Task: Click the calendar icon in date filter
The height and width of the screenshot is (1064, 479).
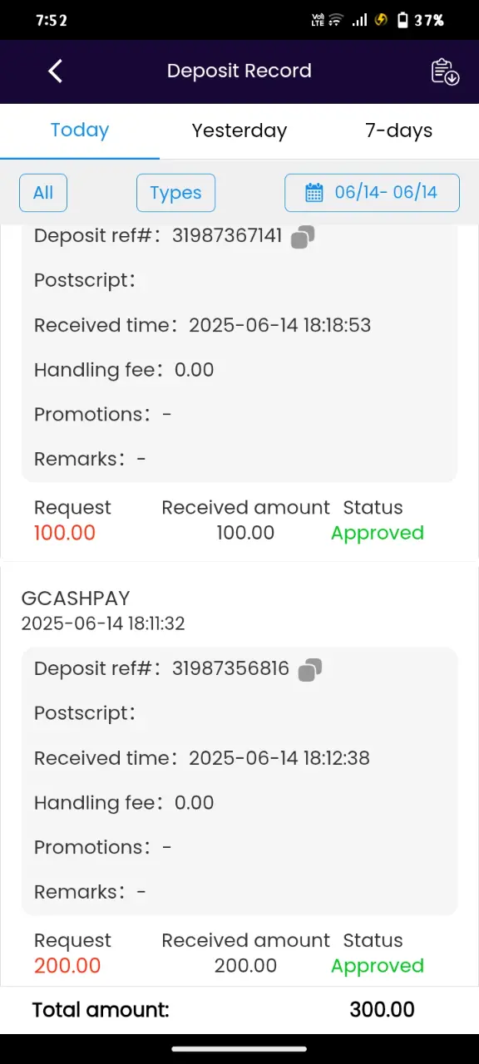Action: click(x=314, y=193)
